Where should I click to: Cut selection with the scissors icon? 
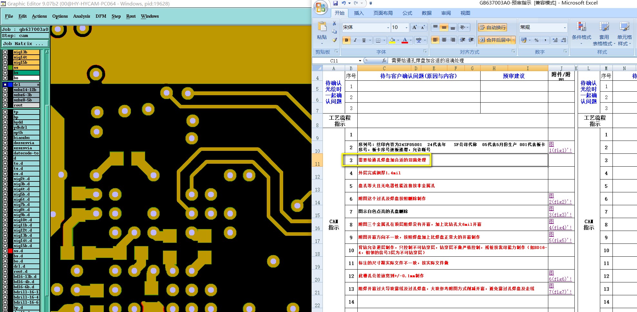click(334, 23)
